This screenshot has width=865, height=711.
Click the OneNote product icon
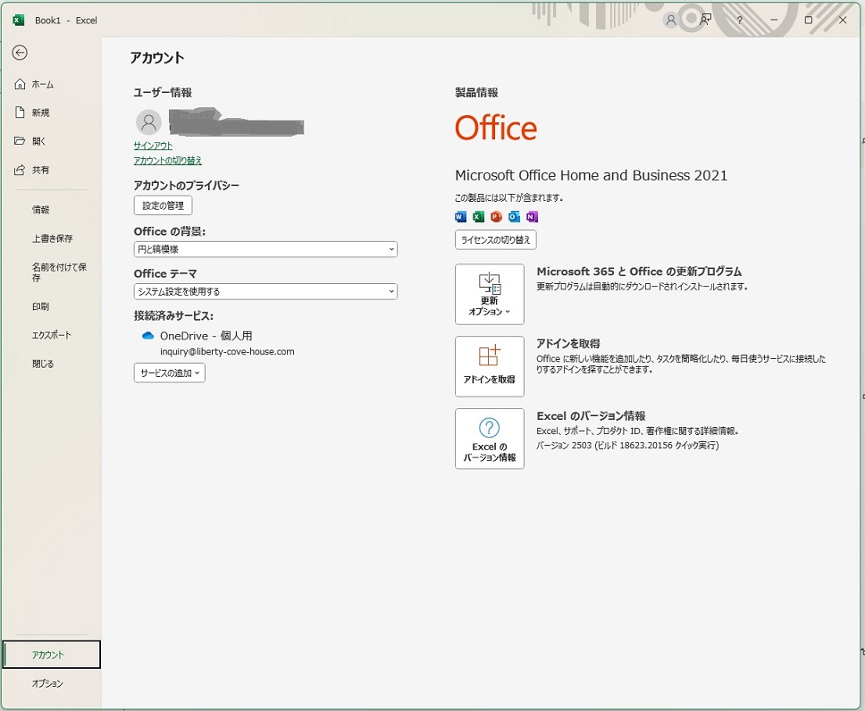pyautogui.click(x=532, y=217)
